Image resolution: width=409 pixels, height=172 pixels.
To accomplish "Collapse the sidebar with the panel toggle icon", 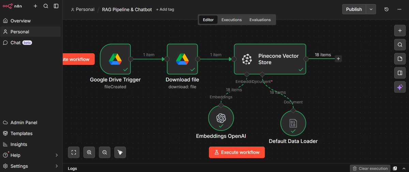I will point(56,6).
